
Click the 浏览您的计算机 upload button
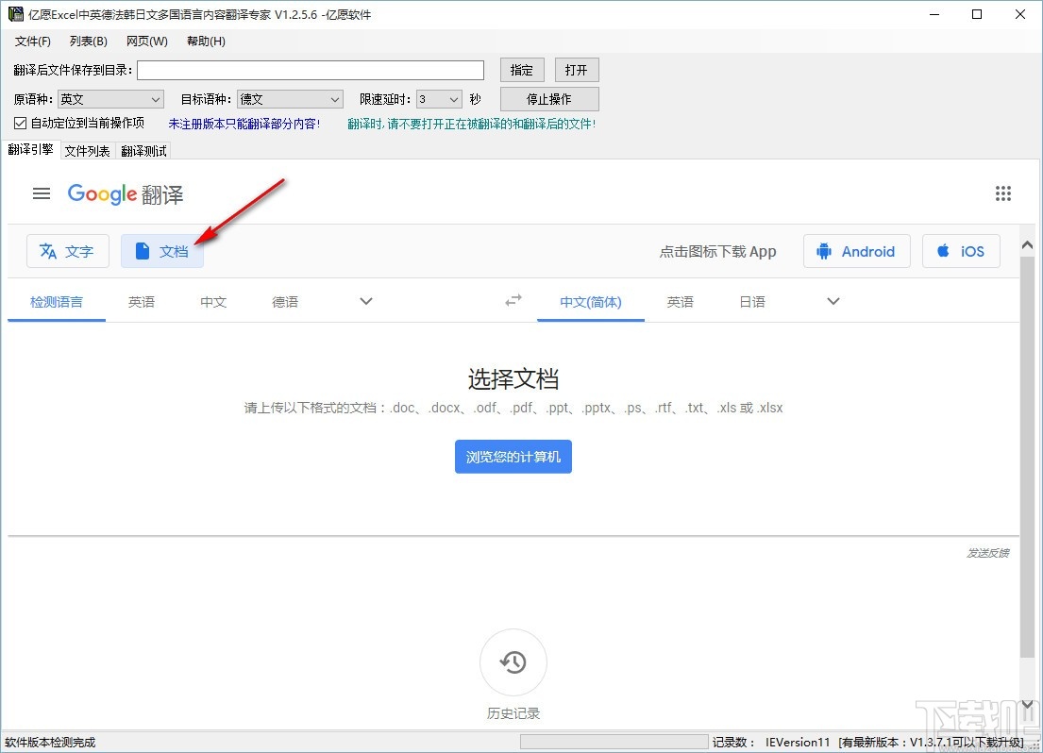pos(513,457)
